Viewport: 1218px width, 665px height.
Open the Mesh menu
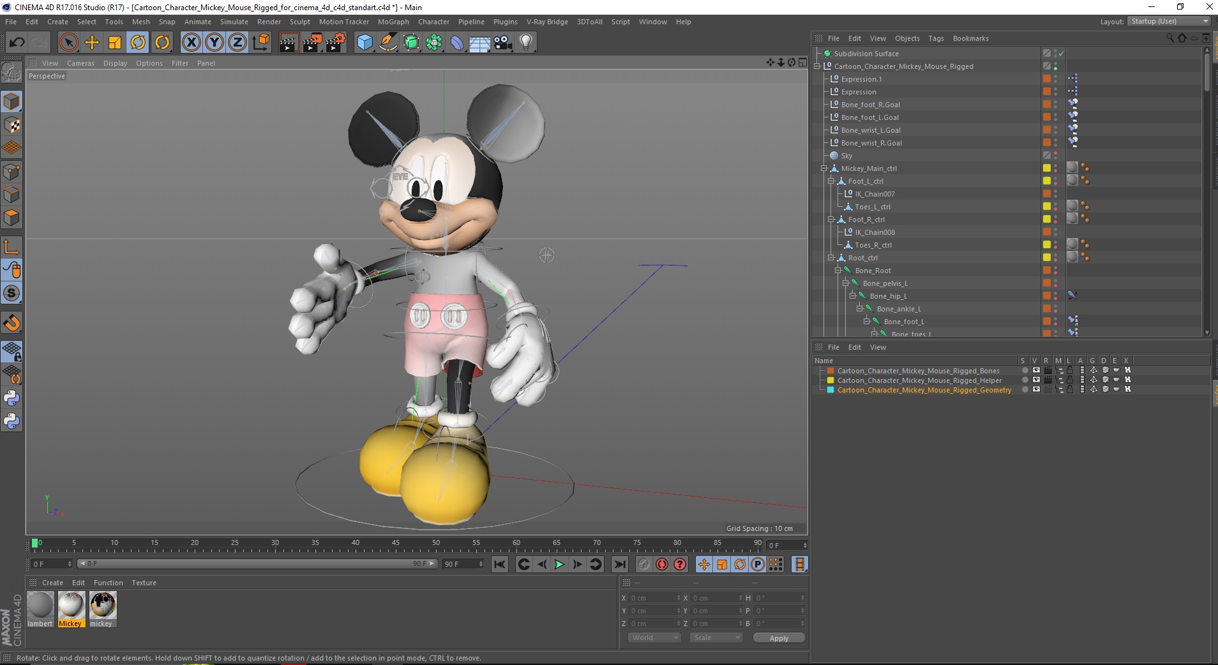(x=140, y=22)
